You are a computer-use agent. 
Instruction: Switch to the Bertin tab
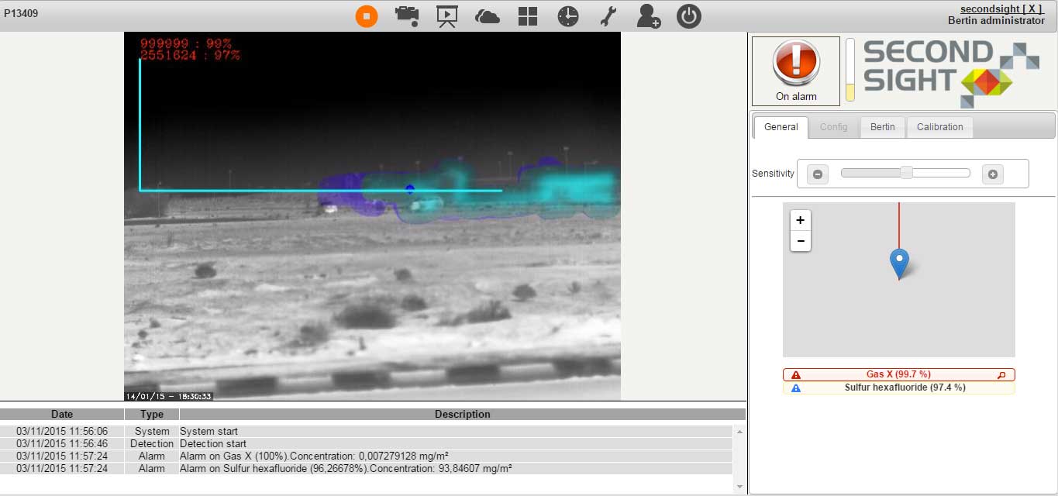click(883, 127)
